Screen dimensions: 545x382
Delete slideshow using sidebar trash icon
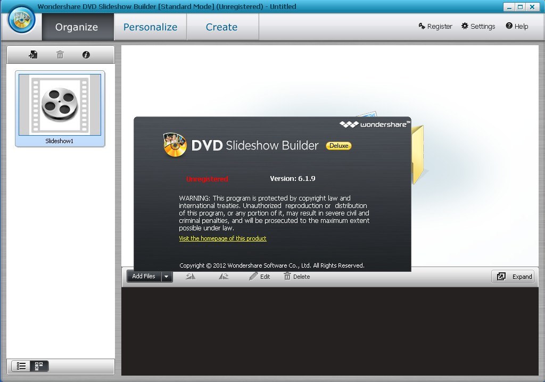60,55
